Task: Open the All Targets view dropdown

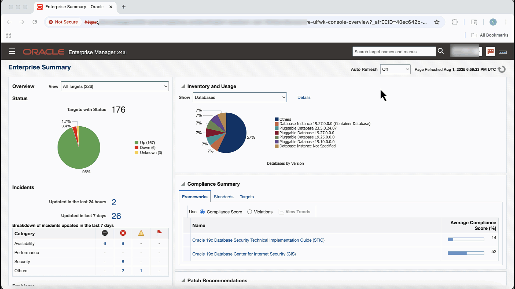Action: pyautogui.click(x=115, y=86)
